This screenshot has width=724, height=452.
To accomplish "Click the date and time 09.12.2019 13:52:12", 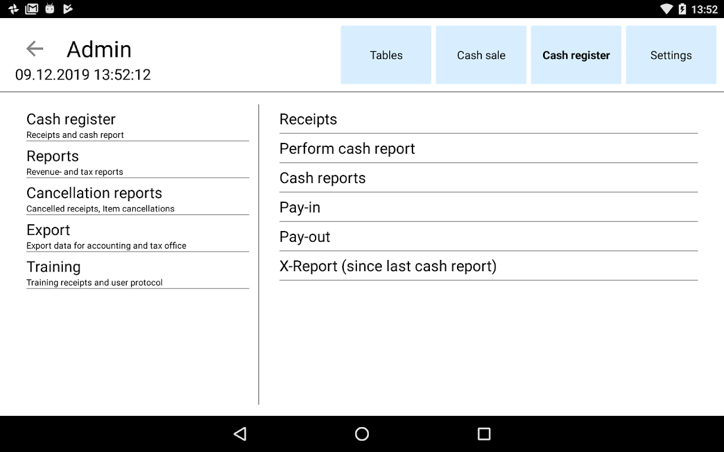I will (x=83, y=75).
